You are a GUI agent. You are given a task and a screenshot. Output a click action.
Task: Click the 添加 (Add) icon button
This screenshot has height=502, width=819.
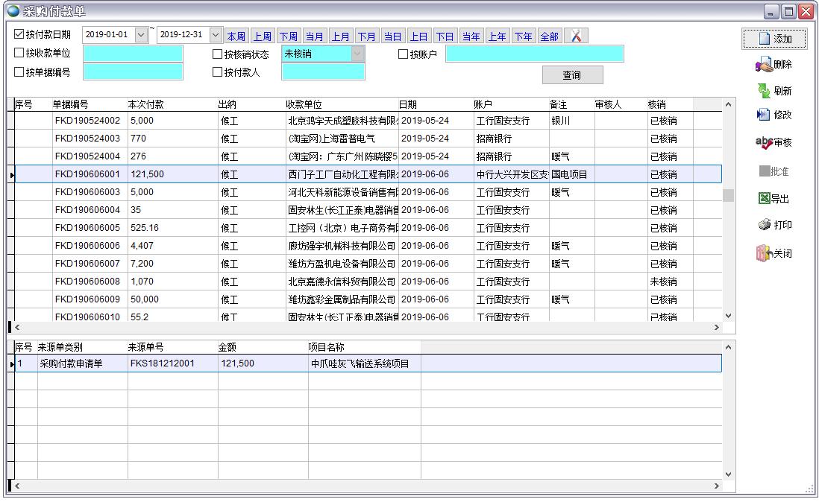[x=764, y=39]
